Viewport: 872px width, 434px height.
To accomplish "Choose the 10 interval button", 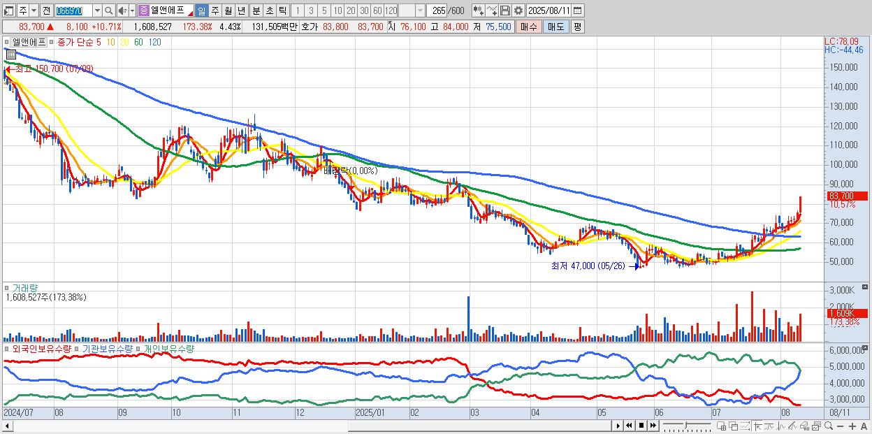I will (337, 10).
